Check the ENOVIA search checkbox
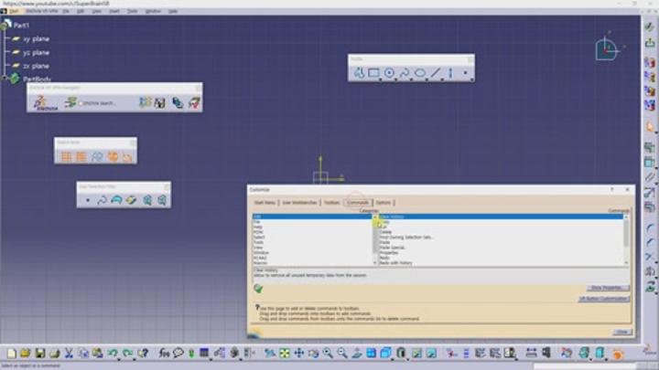The width and height of the screenshot is (659, 370). pyautogui.click(x=81, y=103)
